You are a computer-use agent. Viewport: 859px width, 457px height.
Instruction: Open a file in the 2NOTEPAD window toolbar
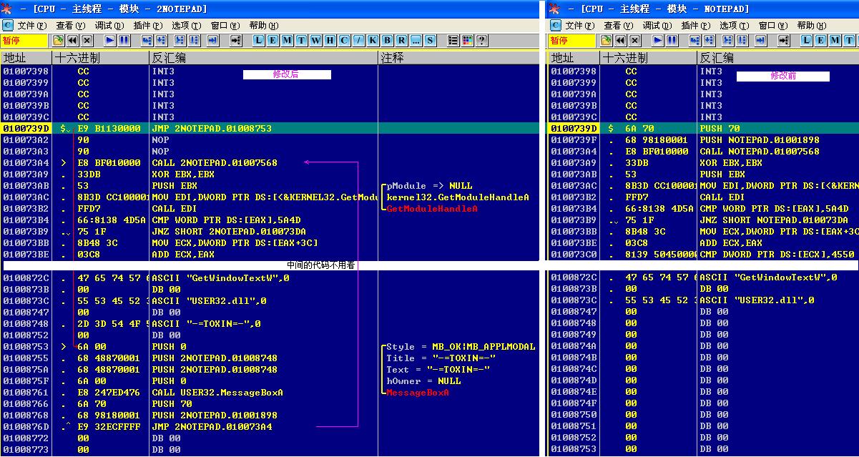click(59, 41)
